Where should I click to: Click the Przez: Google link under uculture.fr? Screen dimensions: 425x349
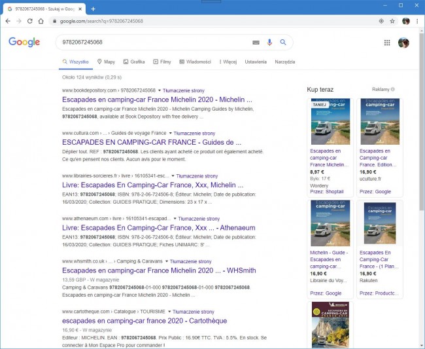pos(375,192)
